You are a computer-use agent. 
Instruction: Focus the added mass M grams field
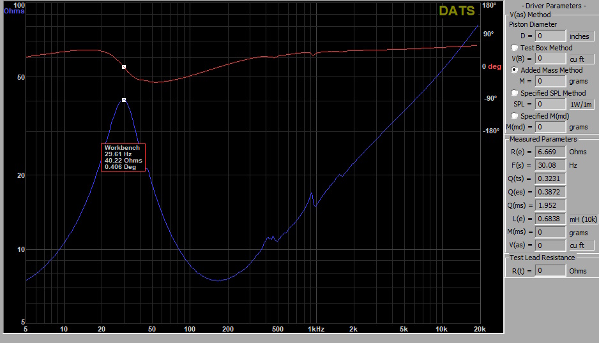point(550,82)
